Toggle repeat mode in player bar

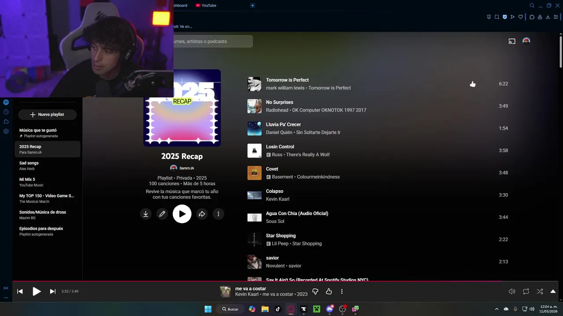pyautogui.click(x=526, y=291)
